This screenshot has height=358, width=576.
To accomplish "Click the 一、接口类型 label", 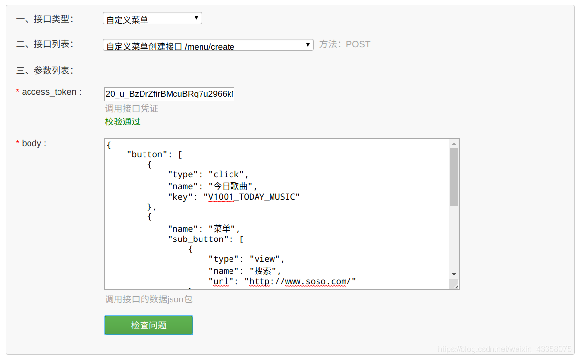I will coord(45,19).
